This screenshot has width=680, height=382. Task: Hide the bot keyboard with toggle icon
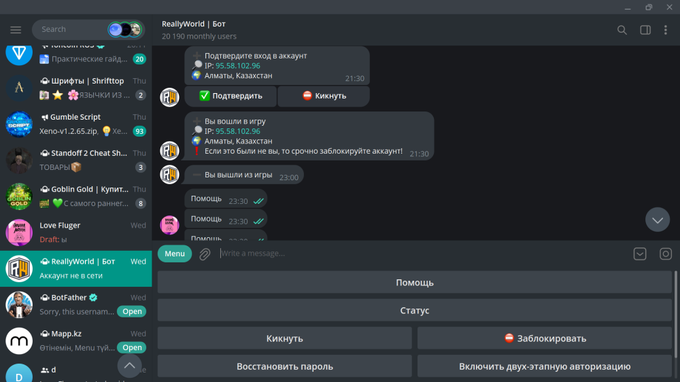coord(640,254)
